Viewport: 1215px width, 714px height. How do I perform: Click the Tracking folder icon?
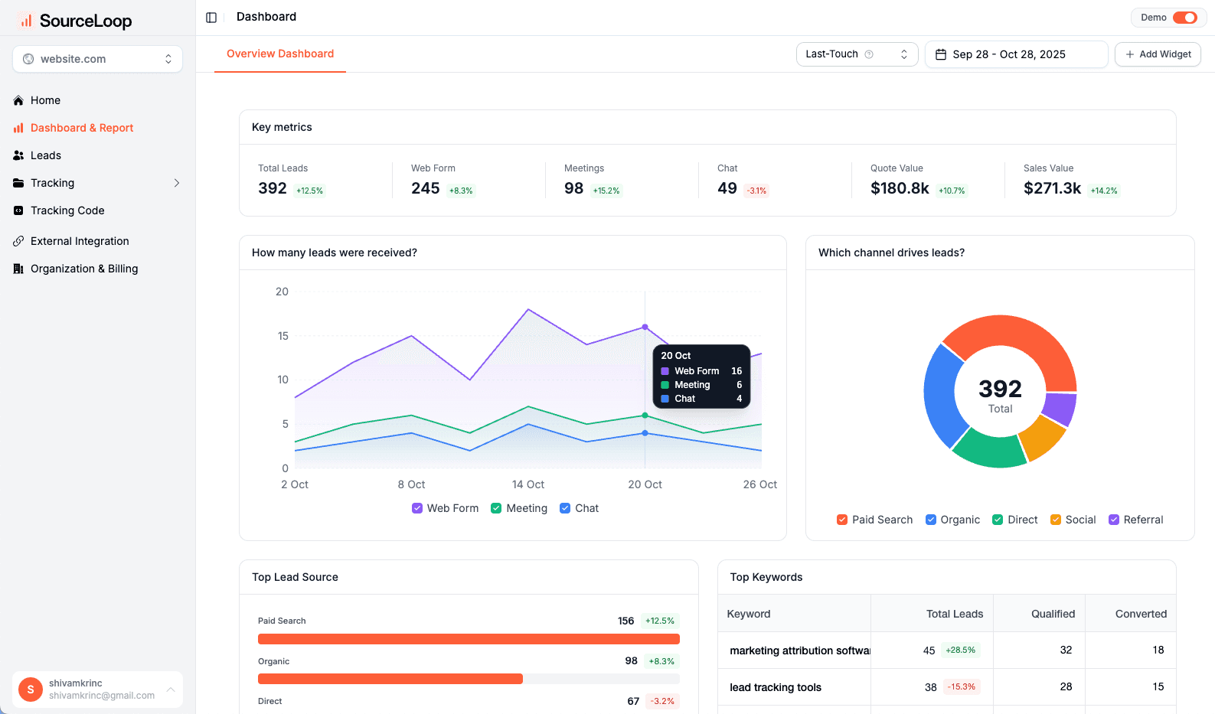(18, 183)
